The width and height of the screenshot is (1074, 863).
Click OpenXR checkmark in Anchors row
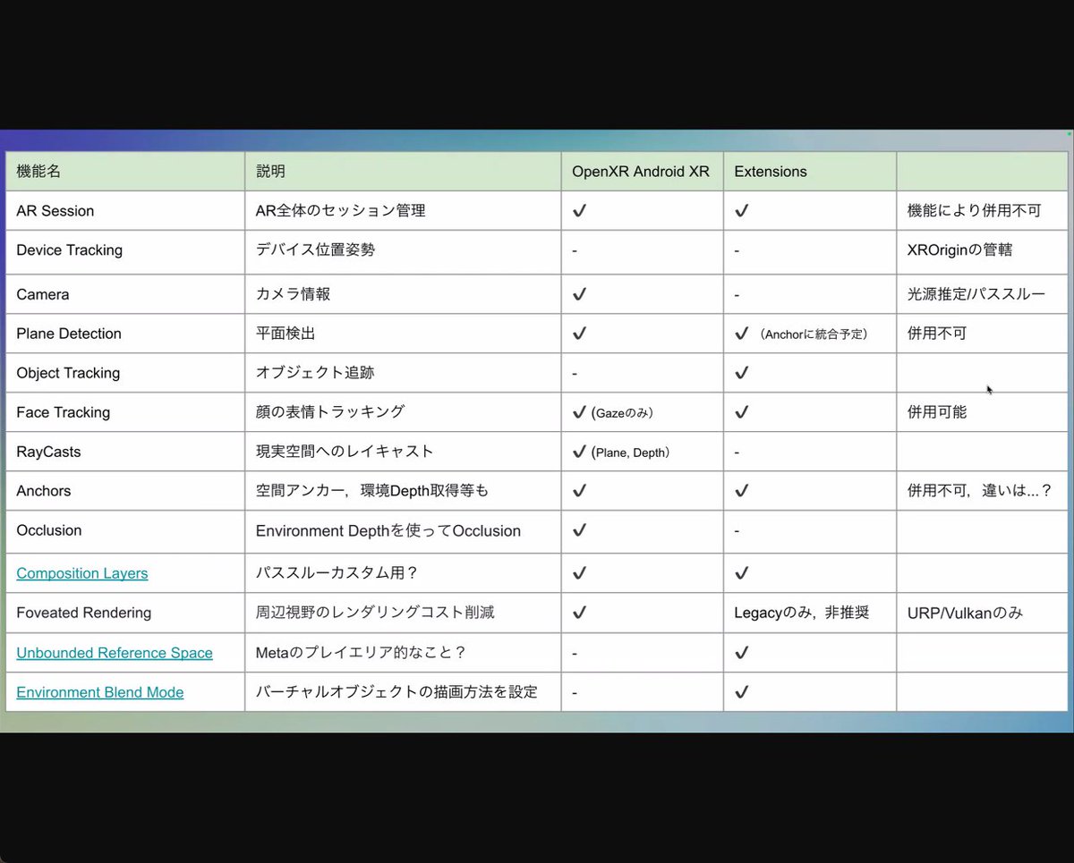point(579,490)
